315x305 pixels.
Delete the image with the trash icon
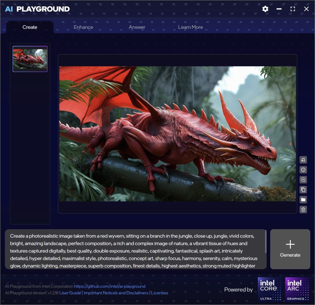[303, 209]
